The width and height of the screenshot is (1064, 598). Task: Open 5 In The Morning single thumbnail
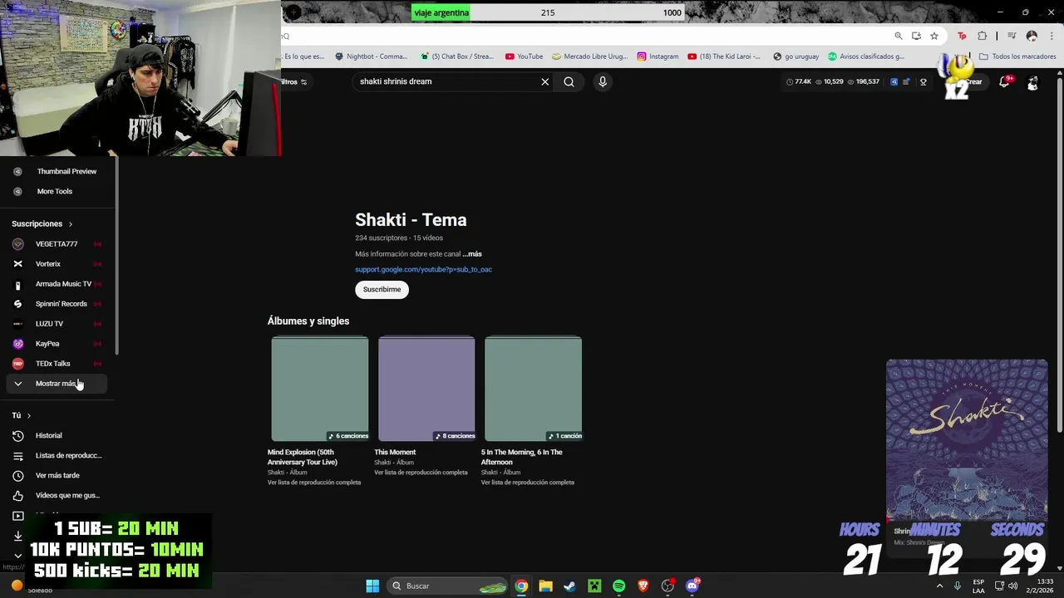coord(533,389)
